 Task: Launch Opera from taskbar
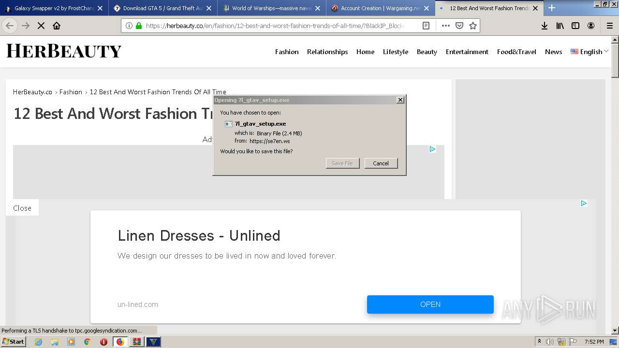tap(103, 342)
